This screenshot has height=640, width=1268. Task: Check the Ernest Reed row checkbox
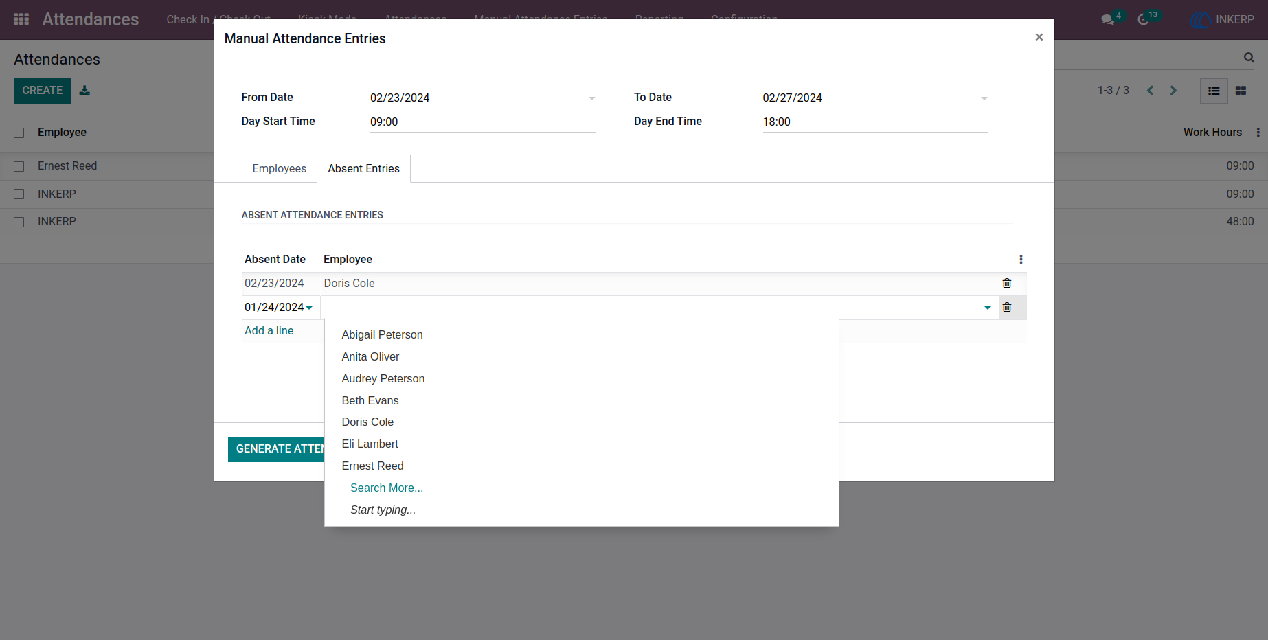click(19, 166)
